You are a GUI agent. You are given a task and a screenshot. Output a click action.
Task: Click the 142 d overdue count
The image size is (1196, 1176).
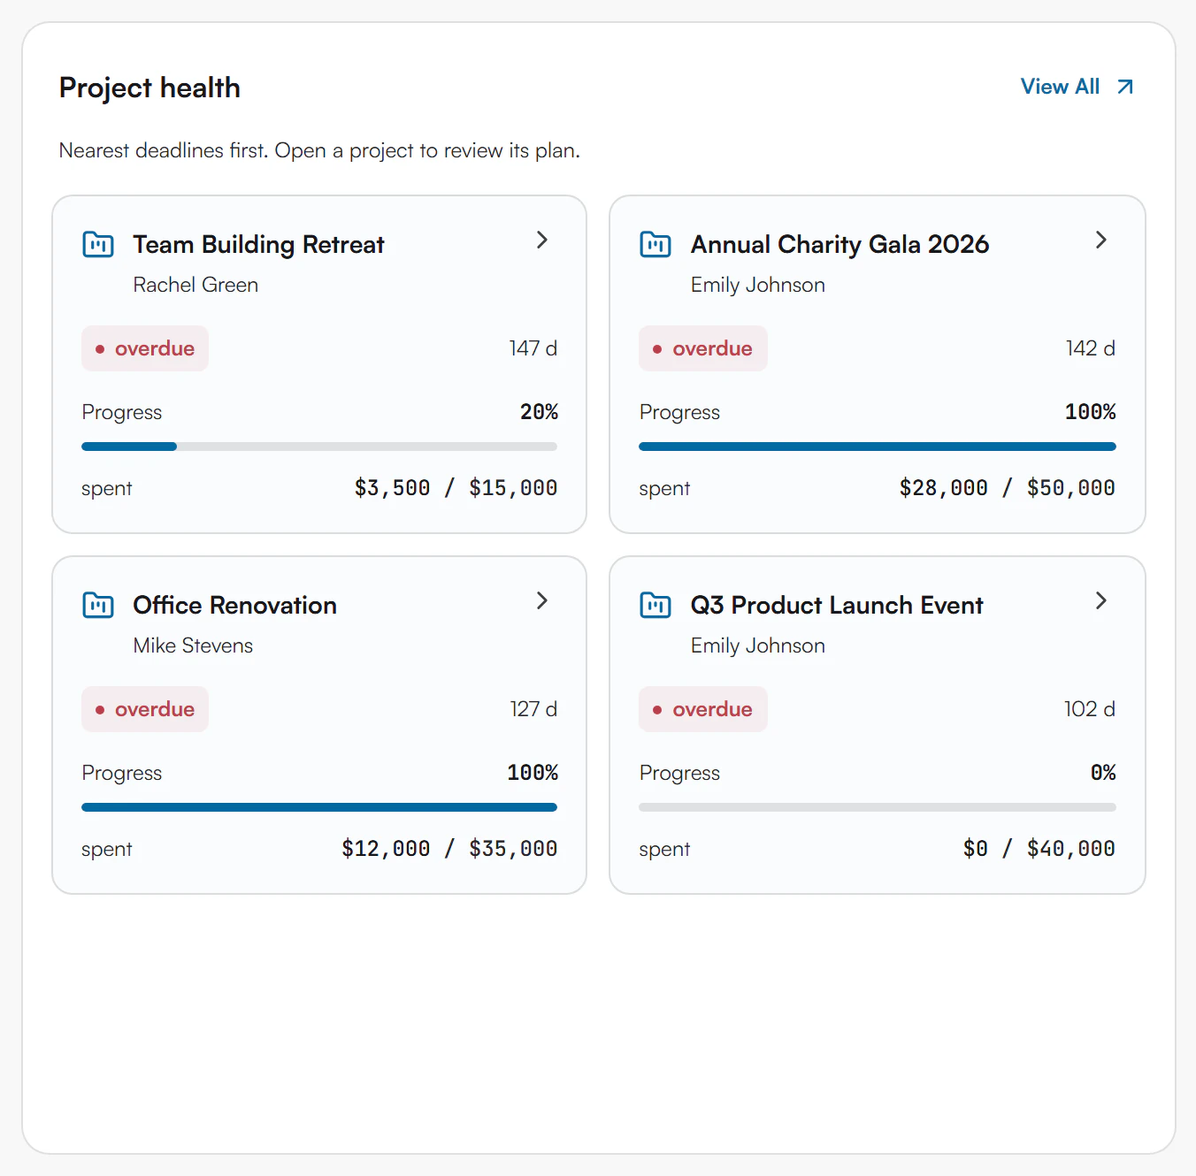tap(1091, 348)
